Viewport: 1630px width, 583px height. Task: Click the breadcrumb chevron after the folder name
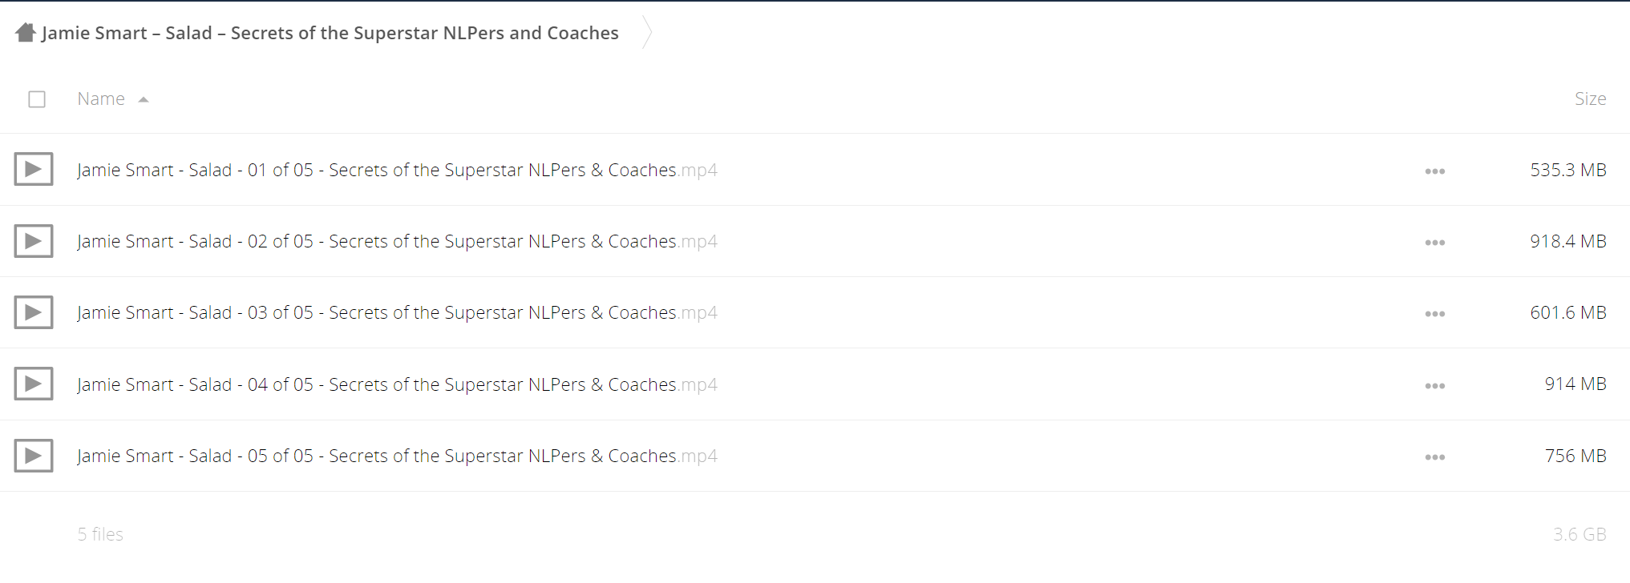pos(647,33)
